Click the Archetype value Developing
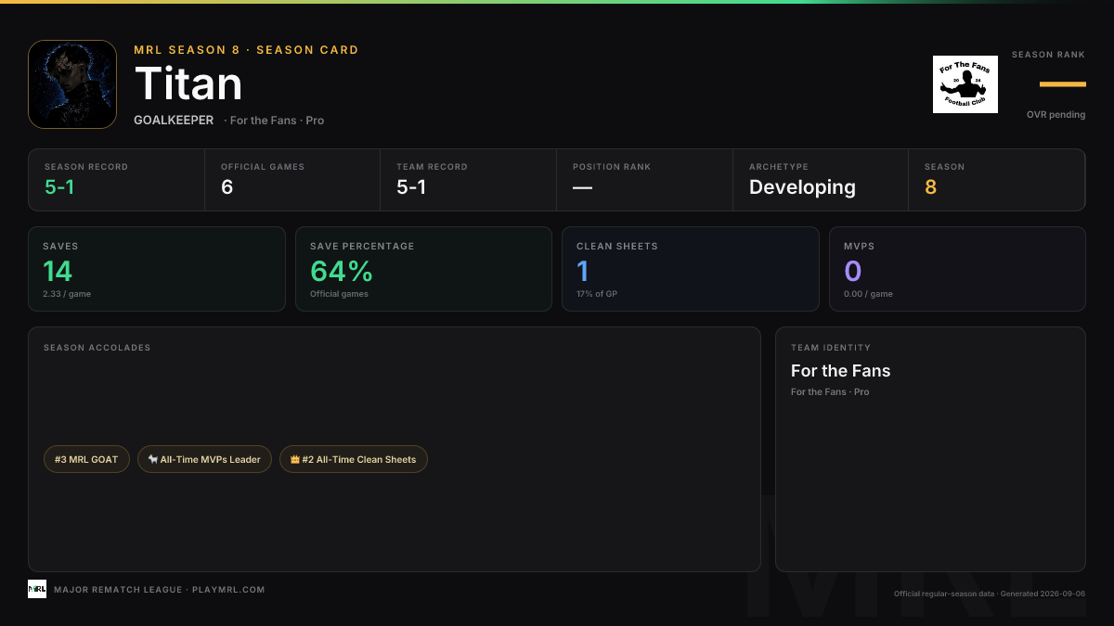This screenshot has width=1114, height=626. (x=802, y=187)
